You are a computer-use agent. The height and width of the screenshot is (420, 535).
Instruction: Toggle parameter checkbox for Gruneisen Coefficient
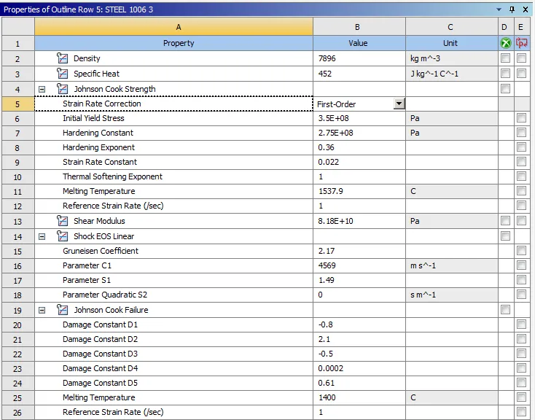pyautogui.click(x=521, y=251)
